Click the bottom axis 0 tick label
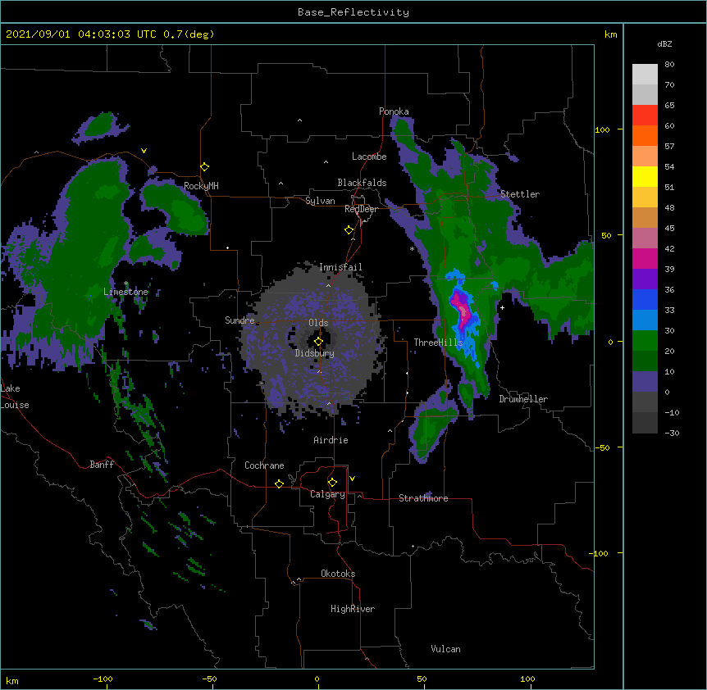This screenshot has width=707, height=690. 317,679
